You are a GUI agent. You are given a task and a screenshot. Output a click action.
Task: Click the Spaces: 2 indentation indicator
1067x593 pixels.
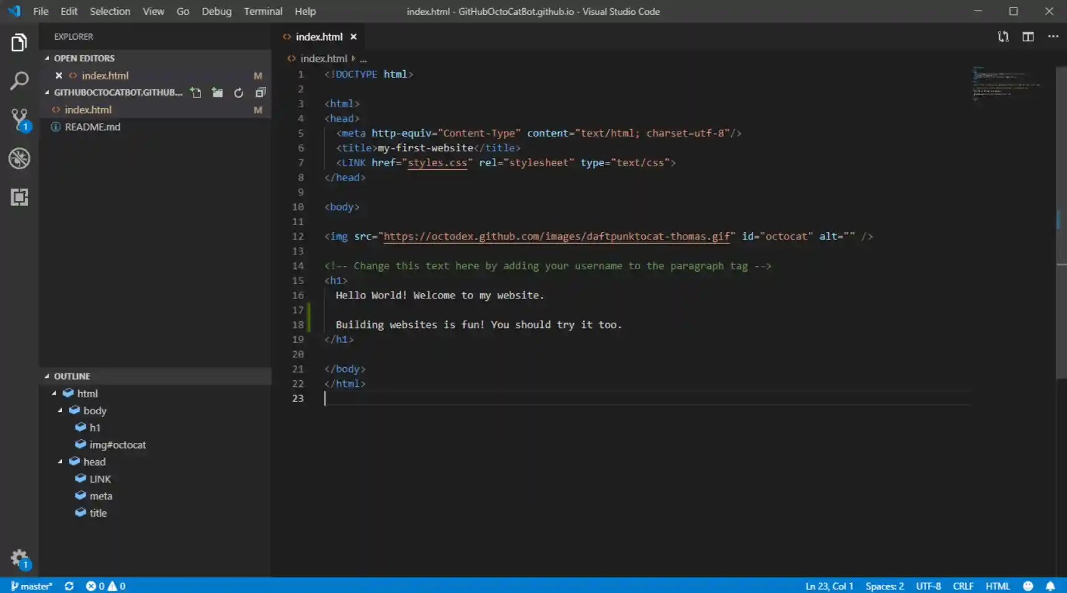[x=884, y=586]
